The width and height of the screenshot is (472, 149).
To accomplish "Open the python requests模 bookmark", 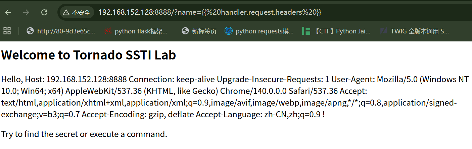I will point(259,31).
